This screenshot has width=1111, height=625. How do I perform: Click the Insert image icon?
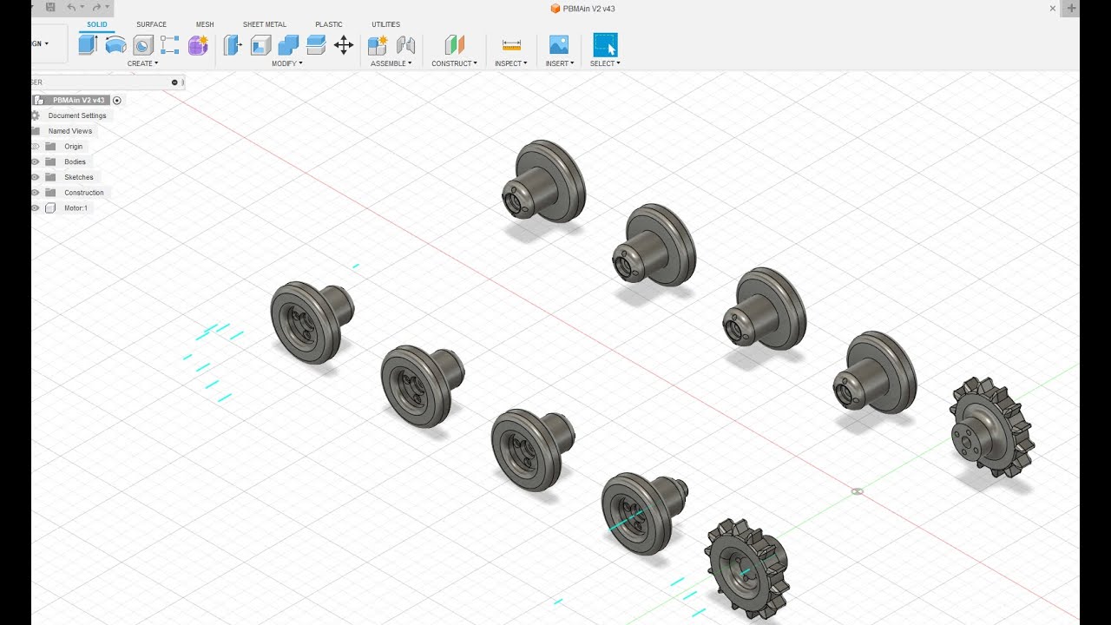coord(559,45)
